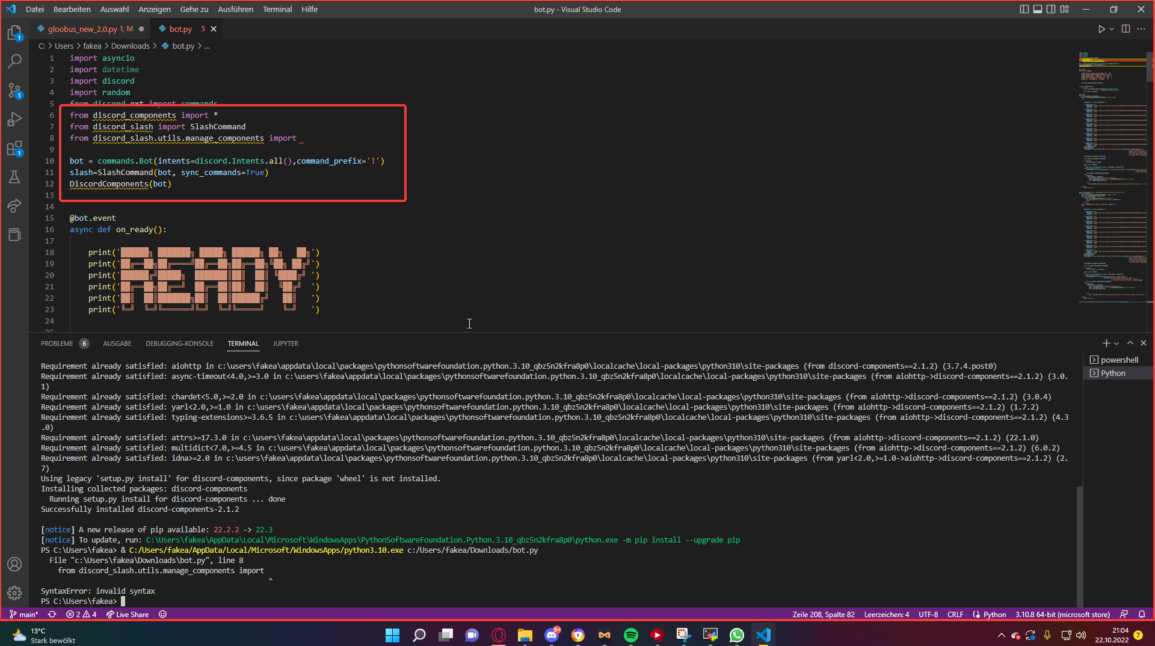The image size is (1155, 646).
Task: Switch to the PROBLEME panel tab
Action: [57, 343]
